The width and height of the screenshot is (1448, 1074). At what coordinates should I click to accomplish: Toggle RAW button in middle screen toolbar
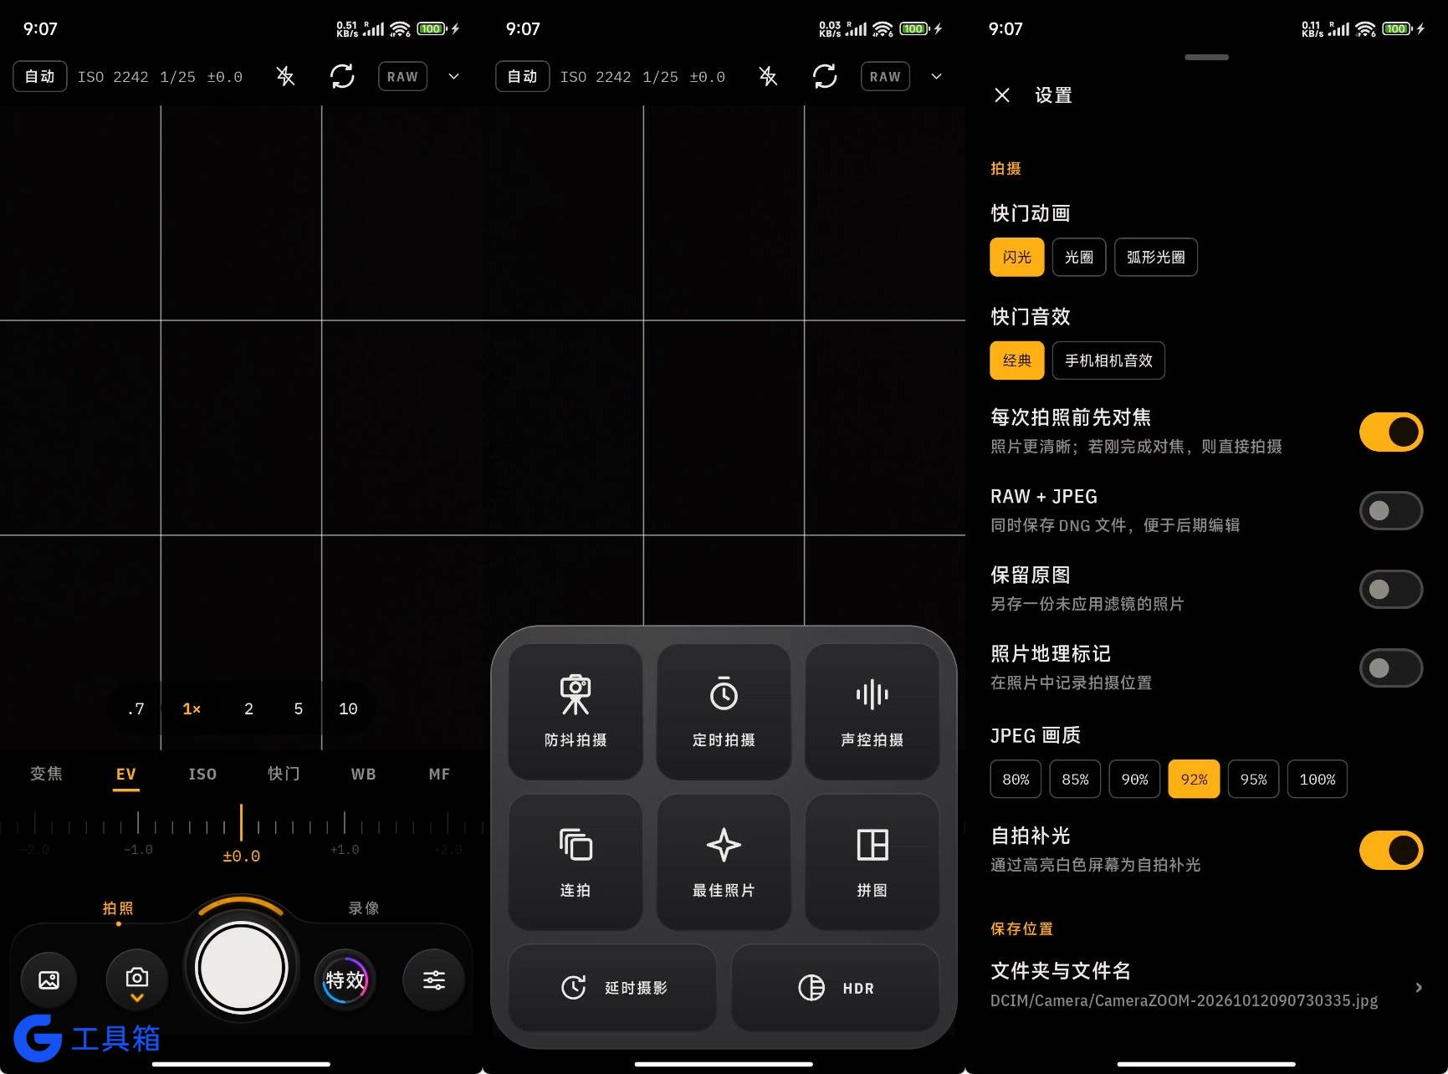[885, 77]
